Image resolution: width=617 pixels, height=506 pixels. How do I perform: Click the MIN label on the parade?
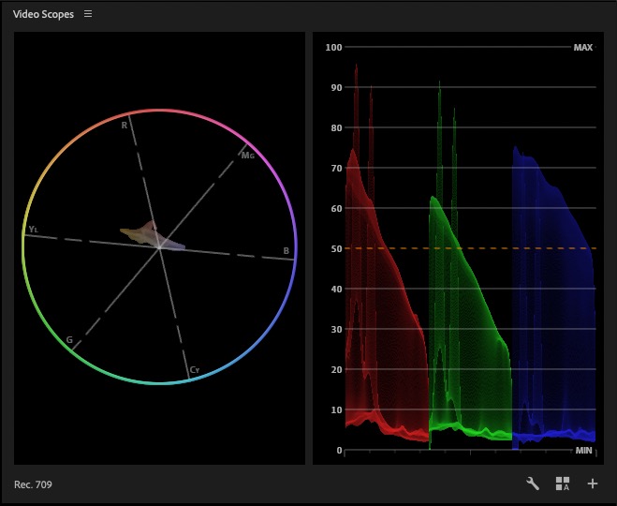(583, 451)
